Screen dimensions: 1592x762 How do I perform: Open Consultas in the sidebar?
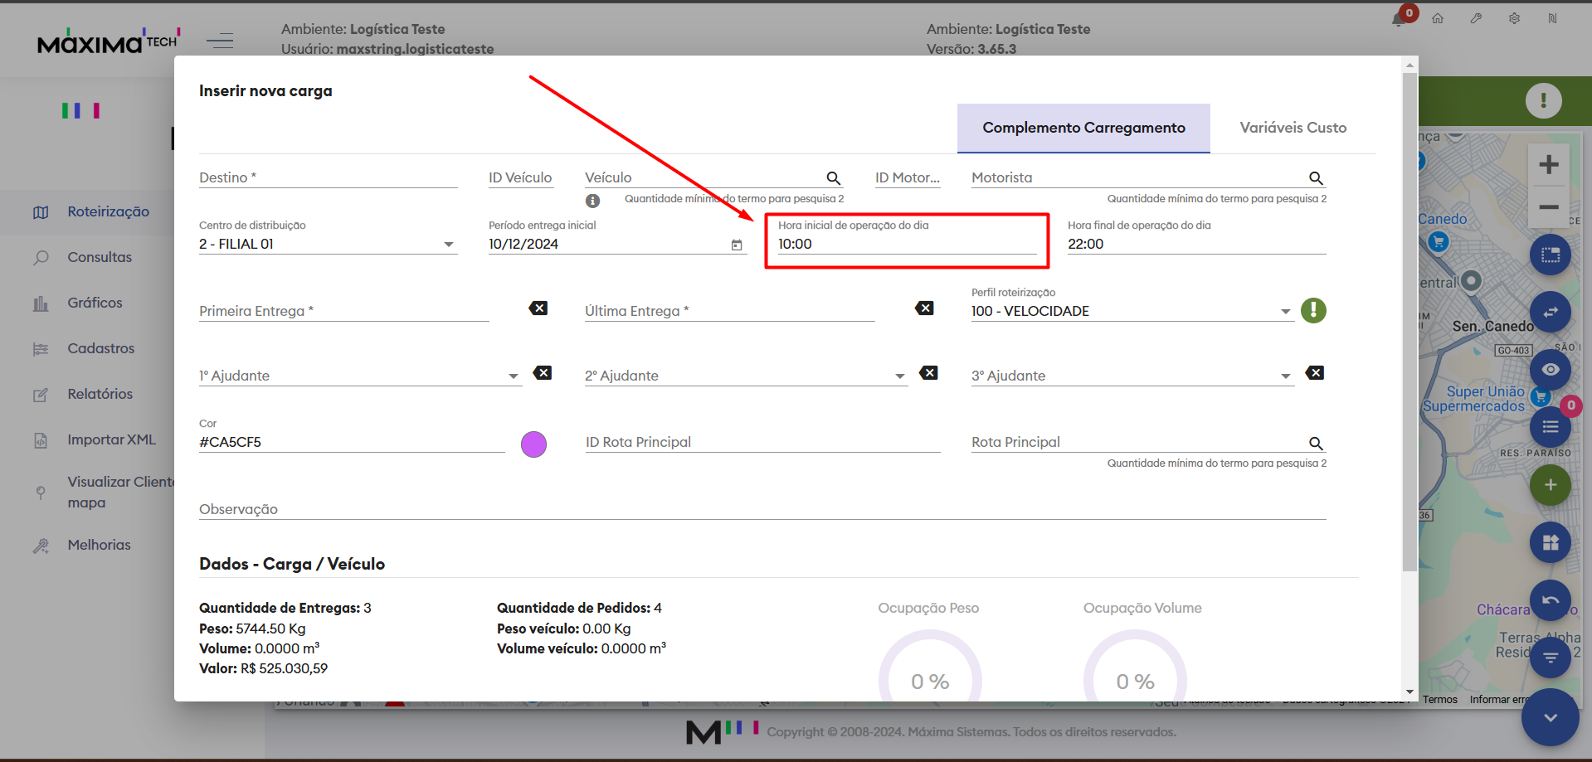[100, 257]
